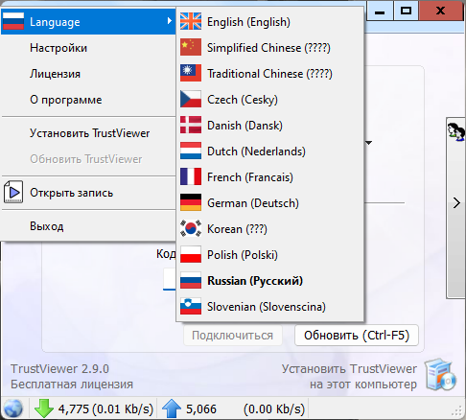Click the green download arrow icon
This screenshot has height=420, width=466.
tap(43, 408)
